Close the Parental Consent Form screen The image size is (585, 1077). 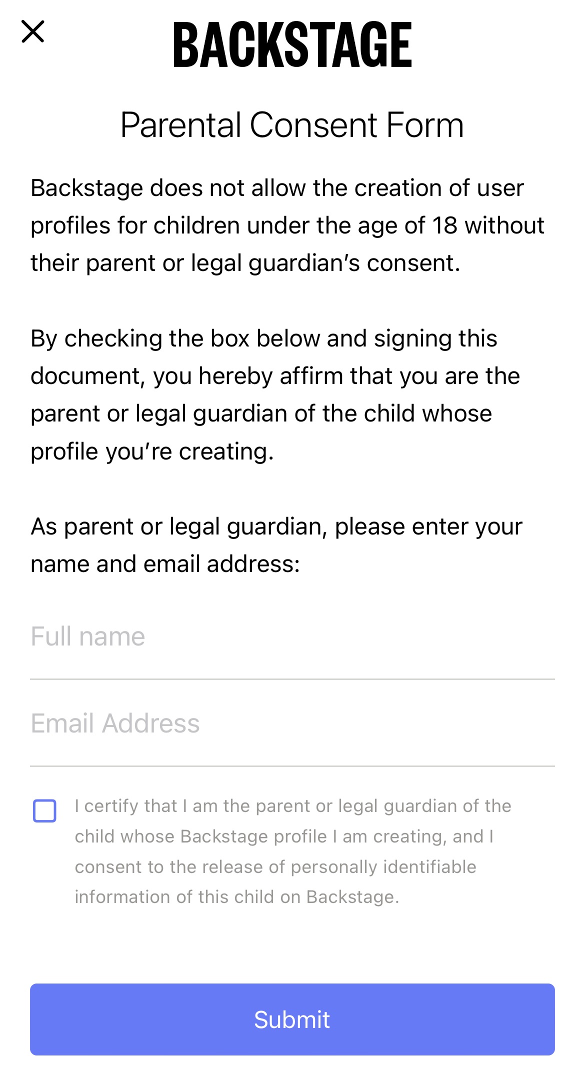33,31
